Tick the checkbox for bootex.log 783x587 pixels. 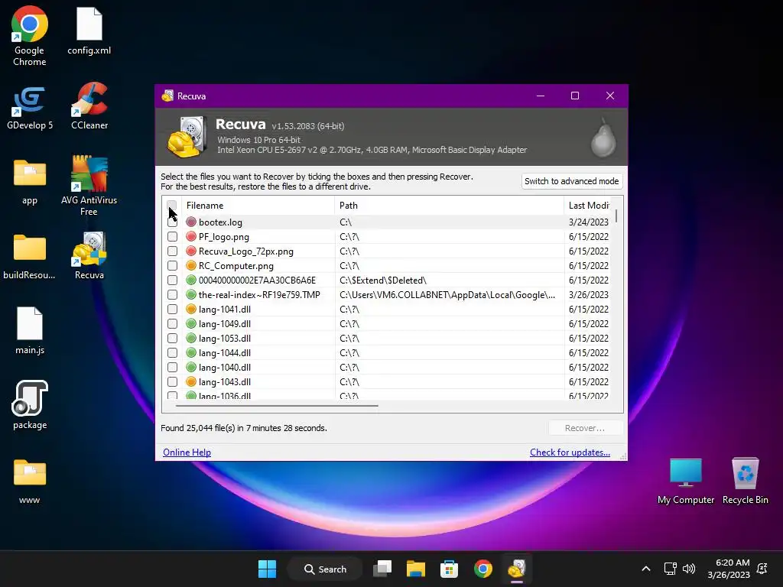(x=172, y=222)
